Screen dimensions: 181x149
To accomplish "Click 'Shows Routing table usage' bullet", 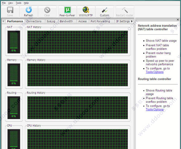I will click(159, 92).
